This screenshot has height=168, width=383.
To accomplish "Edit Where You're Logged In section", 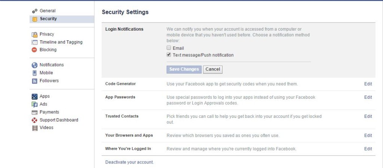I will click(x=368, y=149).
